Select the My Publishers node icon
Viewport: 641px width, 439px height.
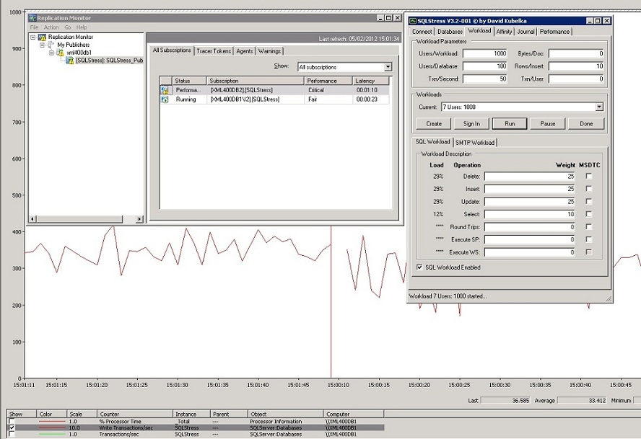[51, 45]
